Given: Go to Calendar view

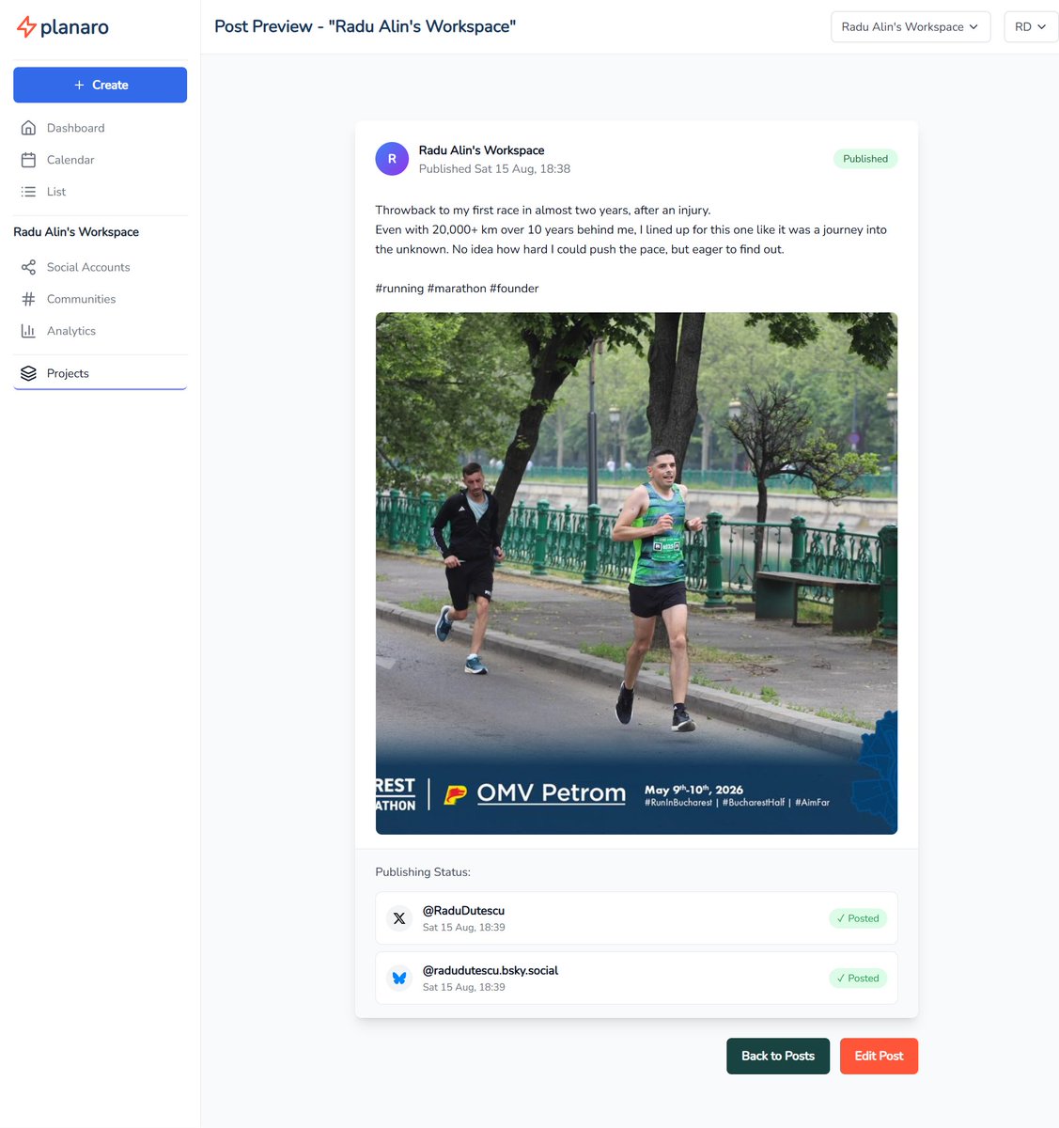Looking at the screenshot, I should [x=100, y=160].
